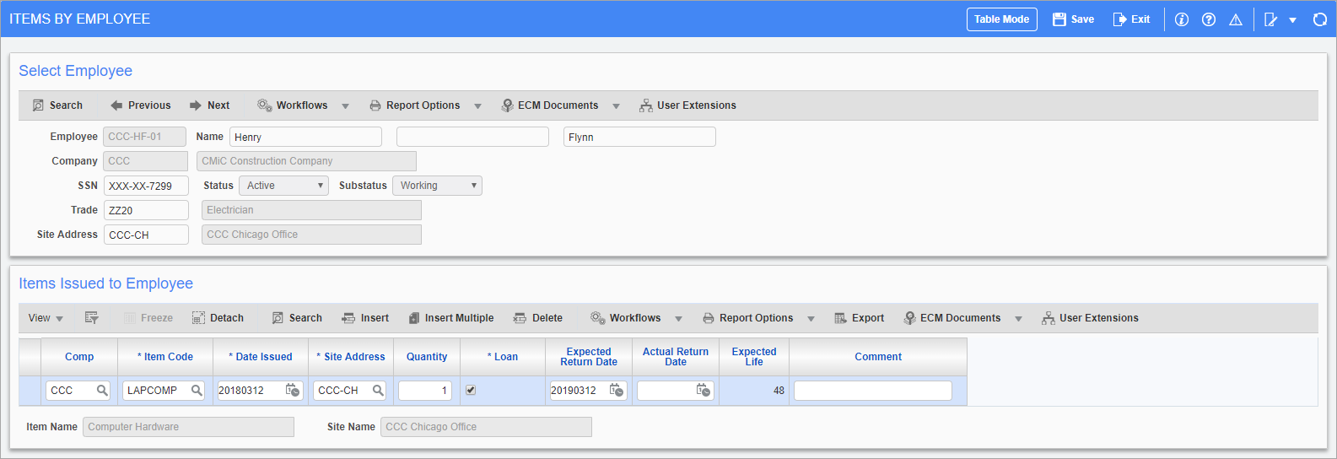The width and height of the screenshot is (1337, 459).
Task: Click Item Code lookup magnifier
Action: click(x=197, y=390)
